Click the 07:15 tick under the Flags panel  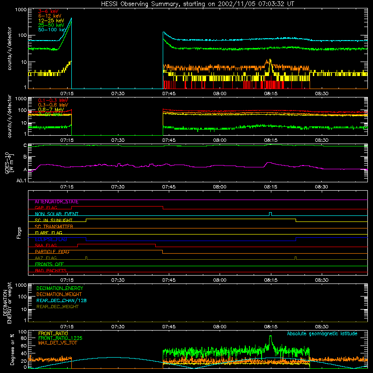(67, 280)
